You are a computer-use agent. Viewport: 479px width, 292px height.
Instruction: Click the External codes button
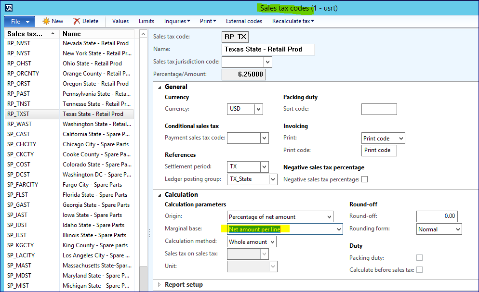244,21
